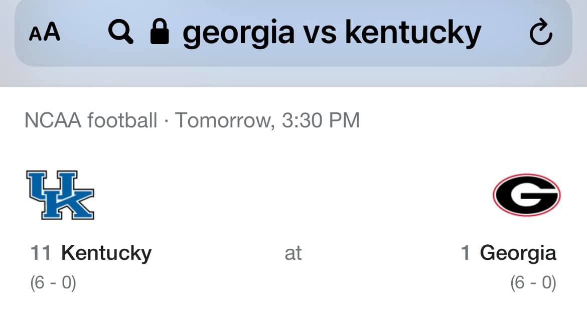Click the "at" text between teams
Screen dimensions: 587x319
(293, 253)
